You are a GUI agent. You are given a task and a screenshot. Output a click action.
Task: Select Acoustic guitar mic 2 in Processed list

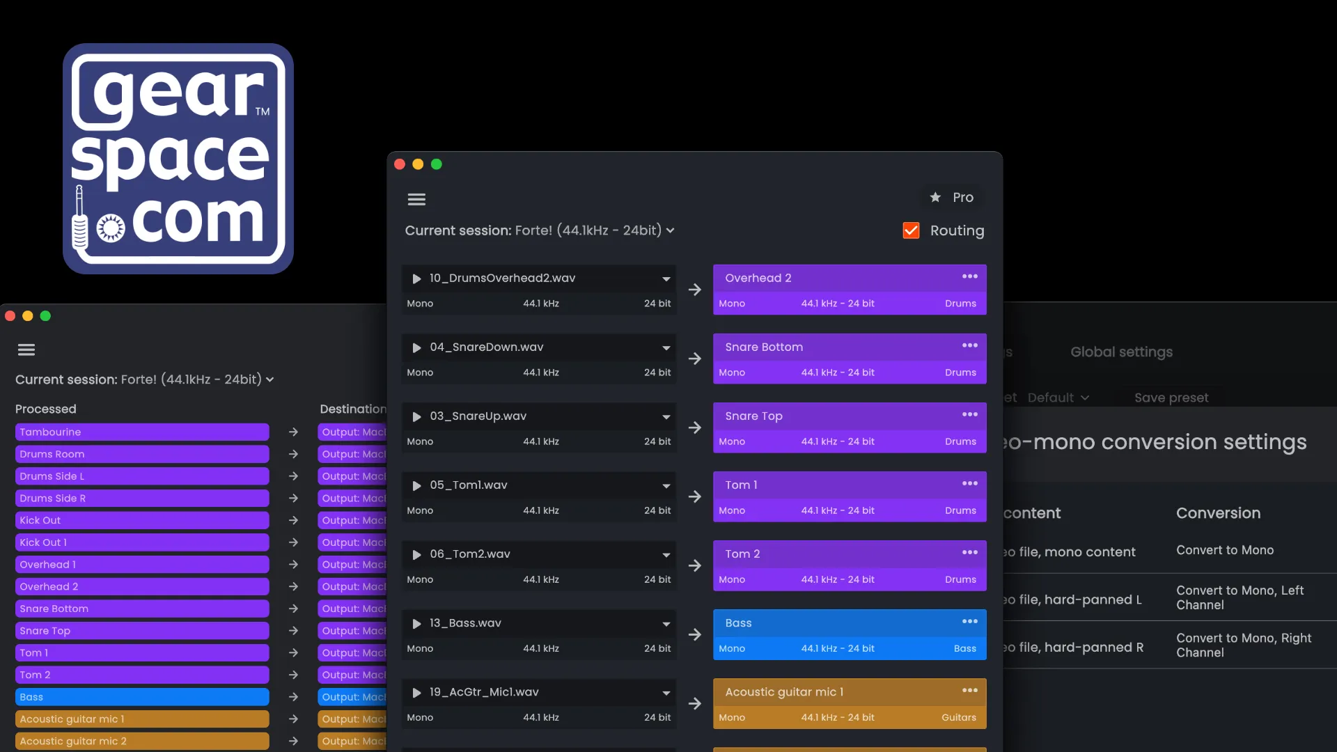[x=142, y=741]
